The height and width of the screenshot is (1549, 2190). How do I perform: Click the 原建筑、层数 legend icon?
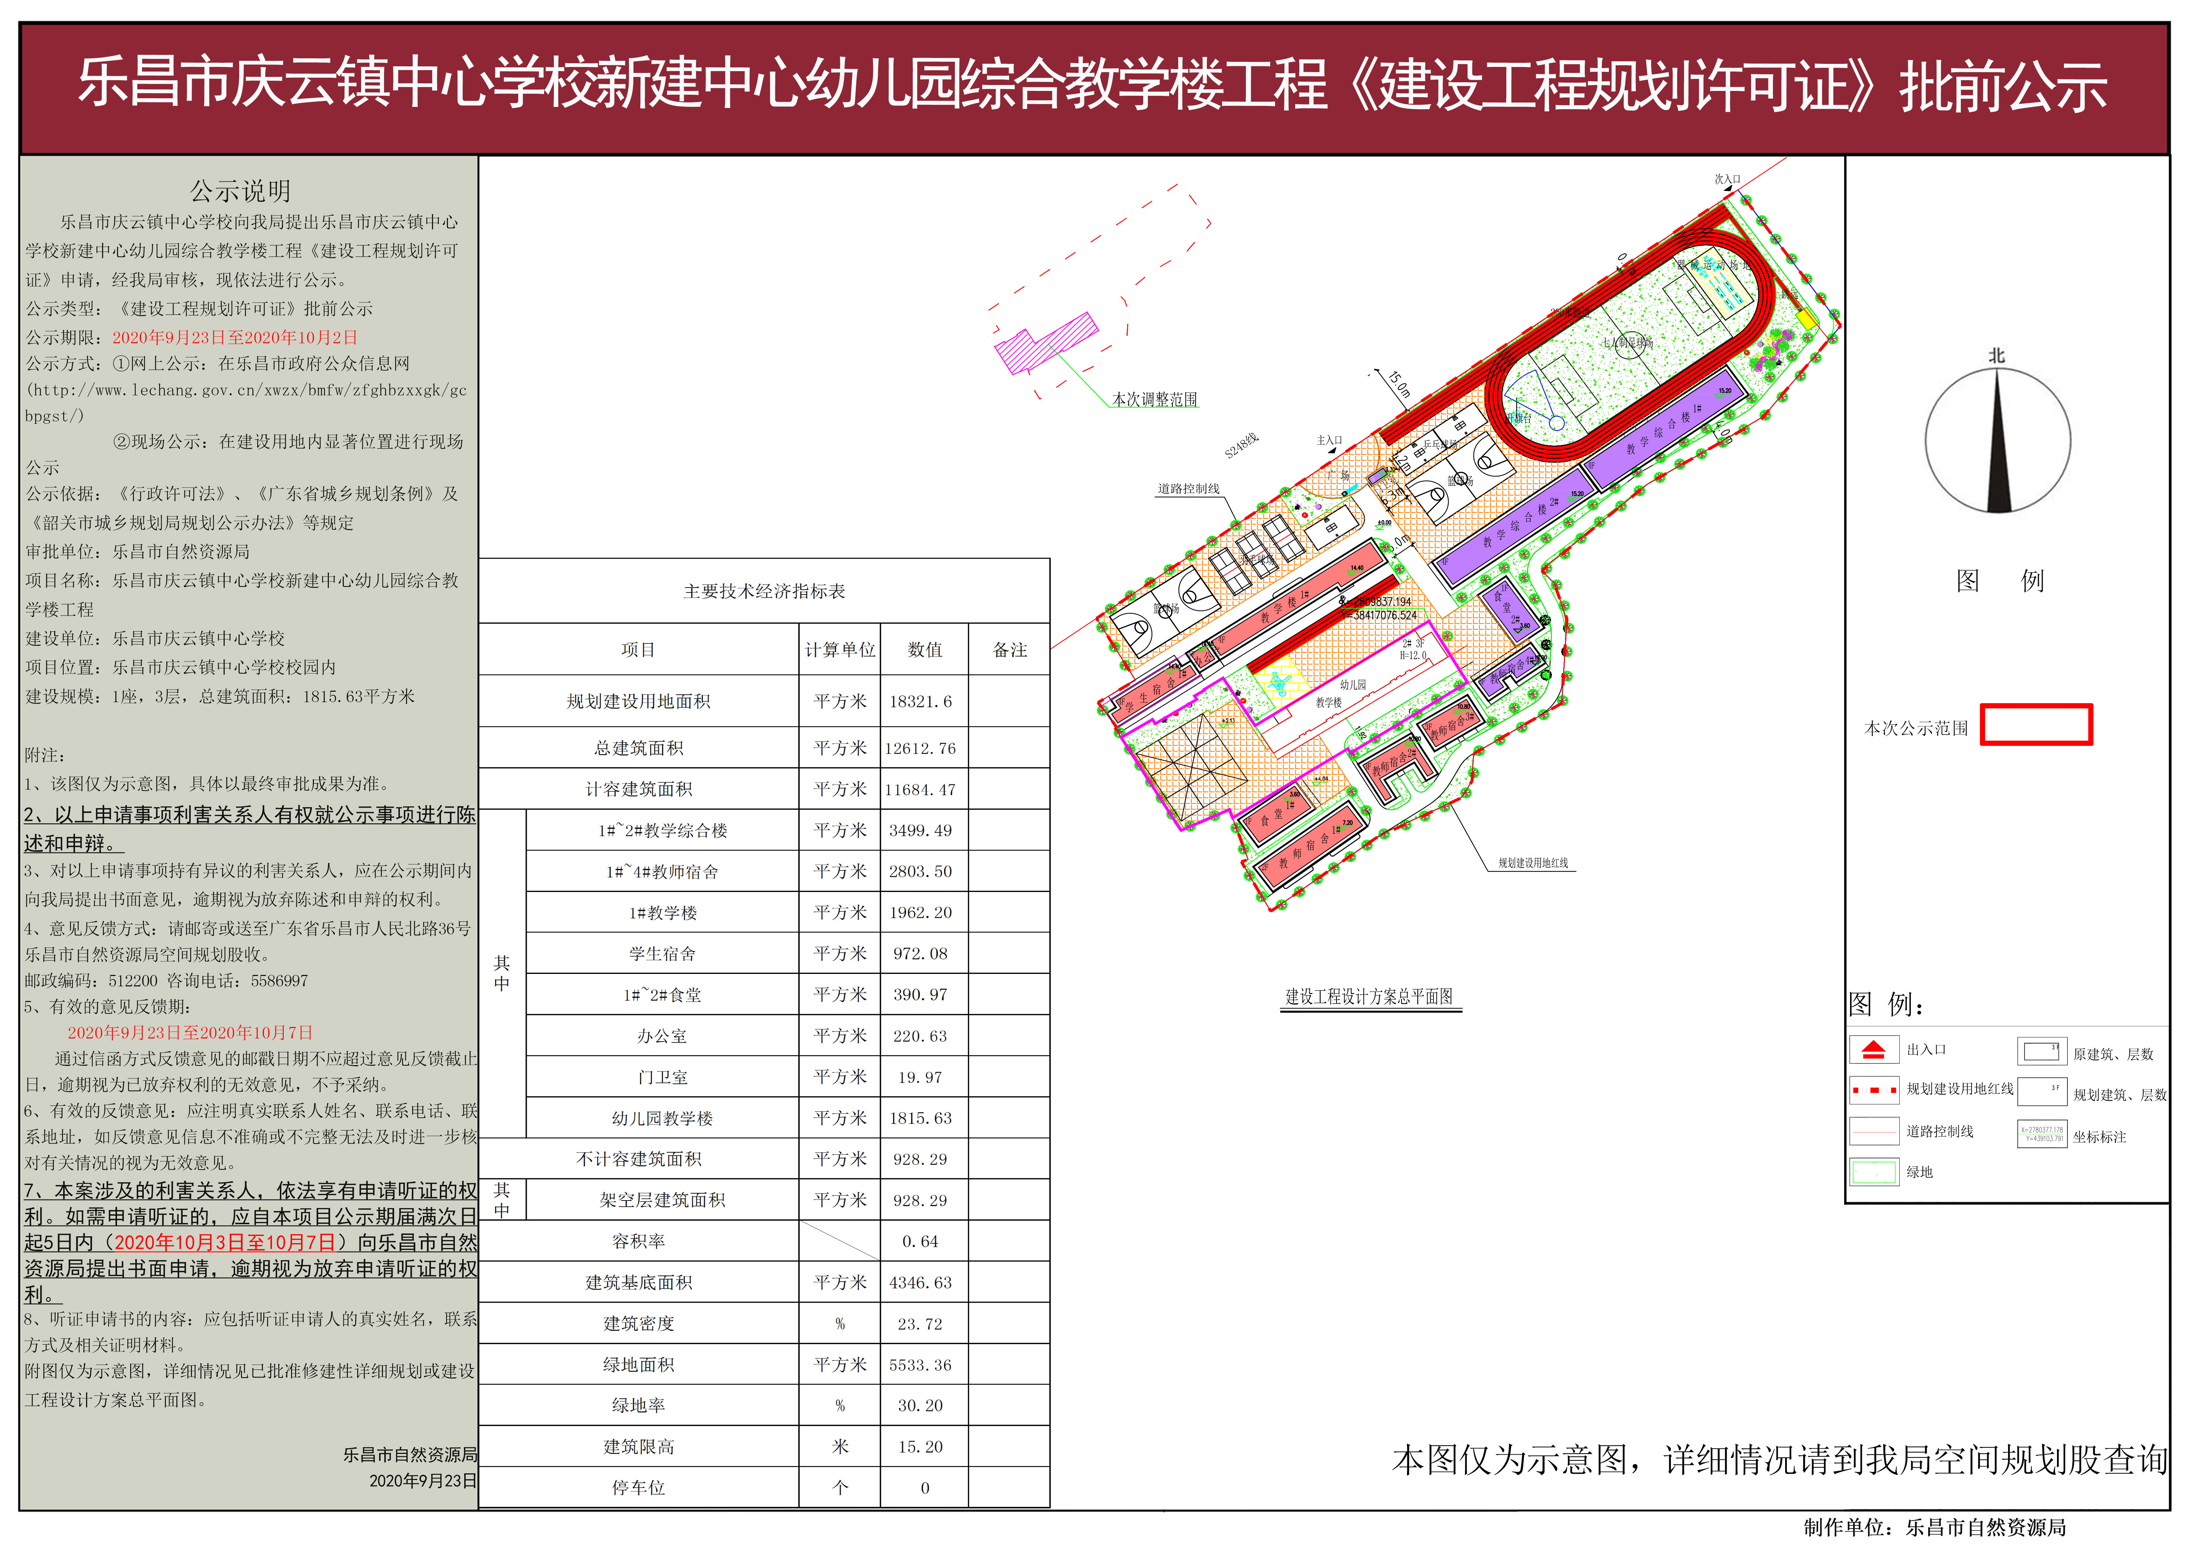tap(2042, 1051)
